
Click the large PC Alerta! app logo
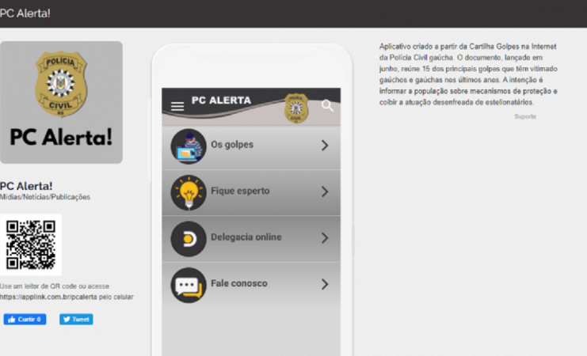tap(62, 102)
